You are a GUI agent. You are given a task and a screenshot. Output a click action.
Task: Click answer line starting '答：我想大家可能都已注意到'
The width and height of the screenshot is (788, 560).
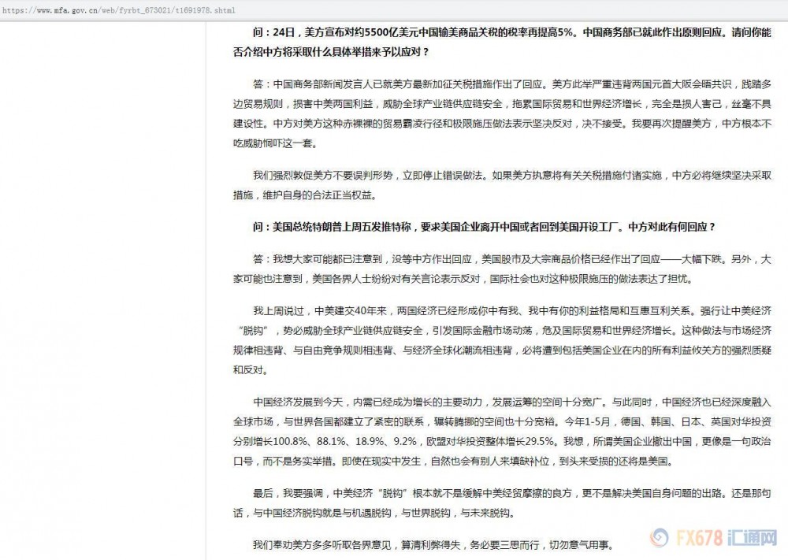click(511, 259)
